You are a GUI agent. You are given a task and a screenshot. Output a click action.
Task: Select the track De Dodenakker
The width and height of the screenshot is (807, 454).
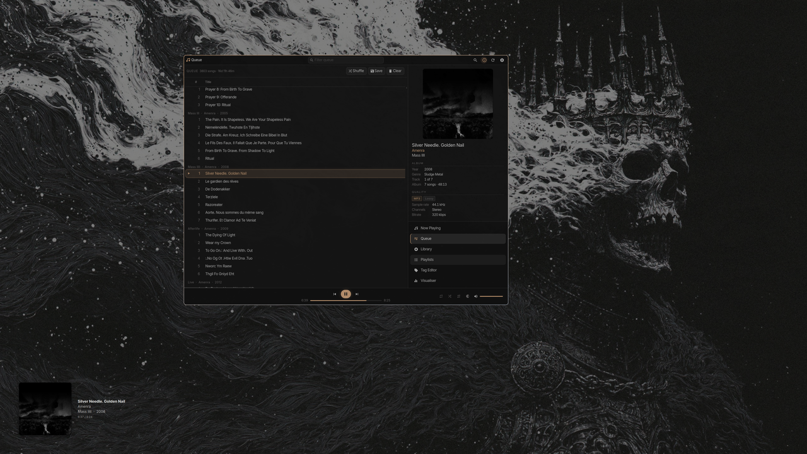coord(295,189)
